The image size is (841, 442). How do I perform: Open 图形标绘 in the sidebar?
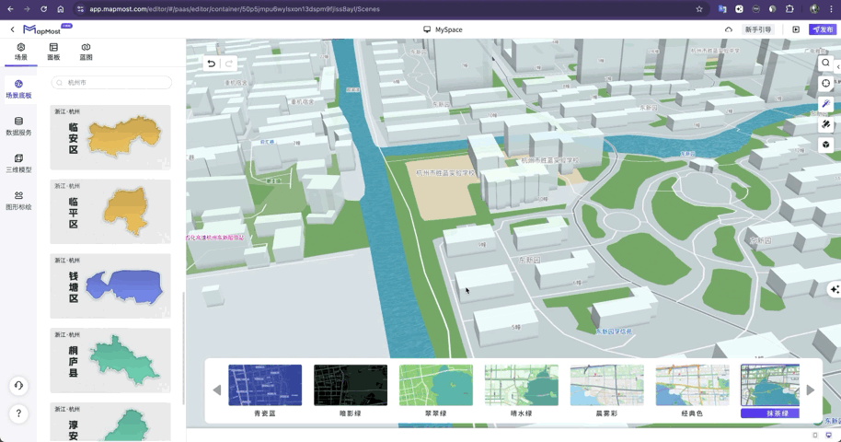coord(18,201)
